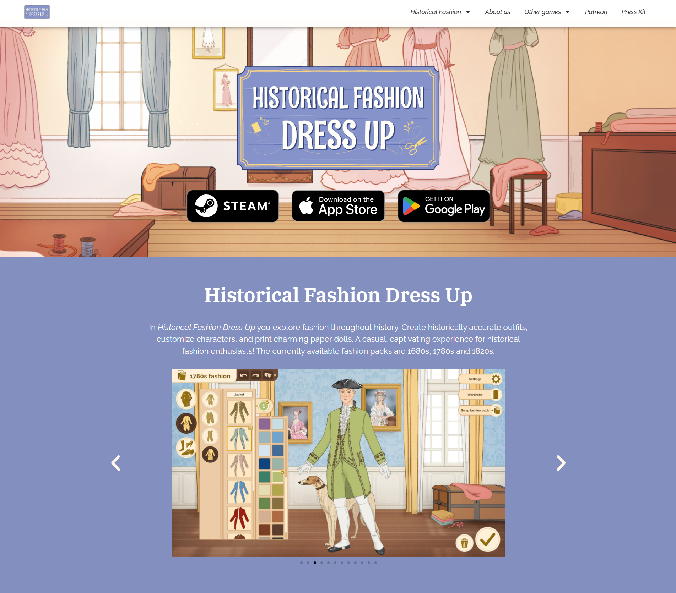
Task: Click the dark navy color swatch in the screenshot
Action: 264,463
